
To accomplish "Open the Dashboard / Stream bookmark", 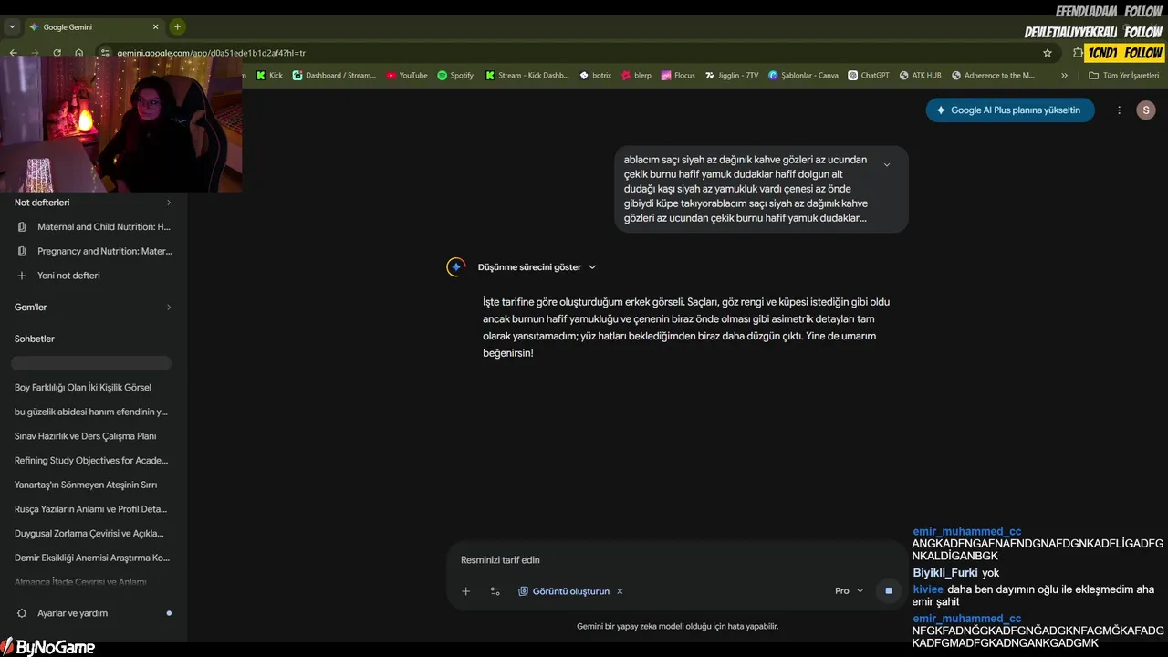I will 334,75.
